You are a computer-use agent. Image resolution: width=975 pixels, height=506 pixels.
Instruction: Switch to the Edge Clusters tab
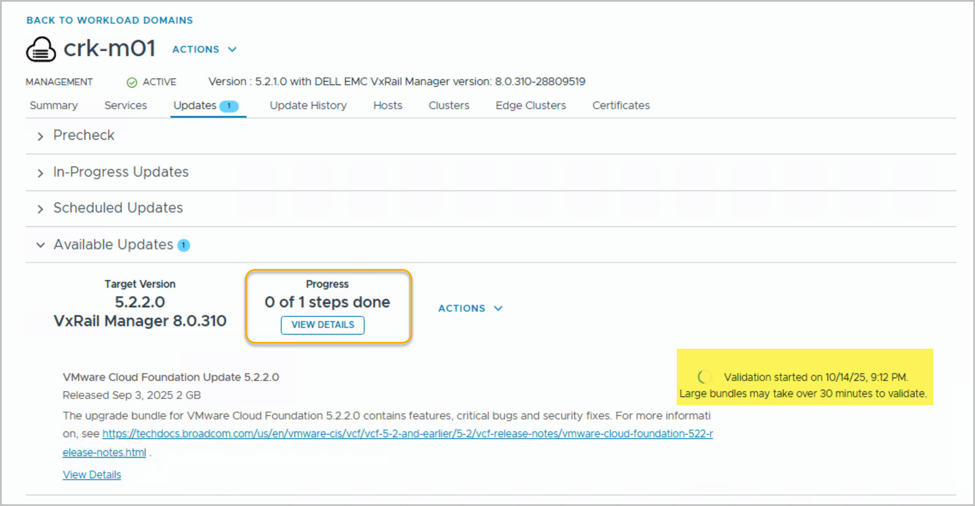tap(531, 105)
